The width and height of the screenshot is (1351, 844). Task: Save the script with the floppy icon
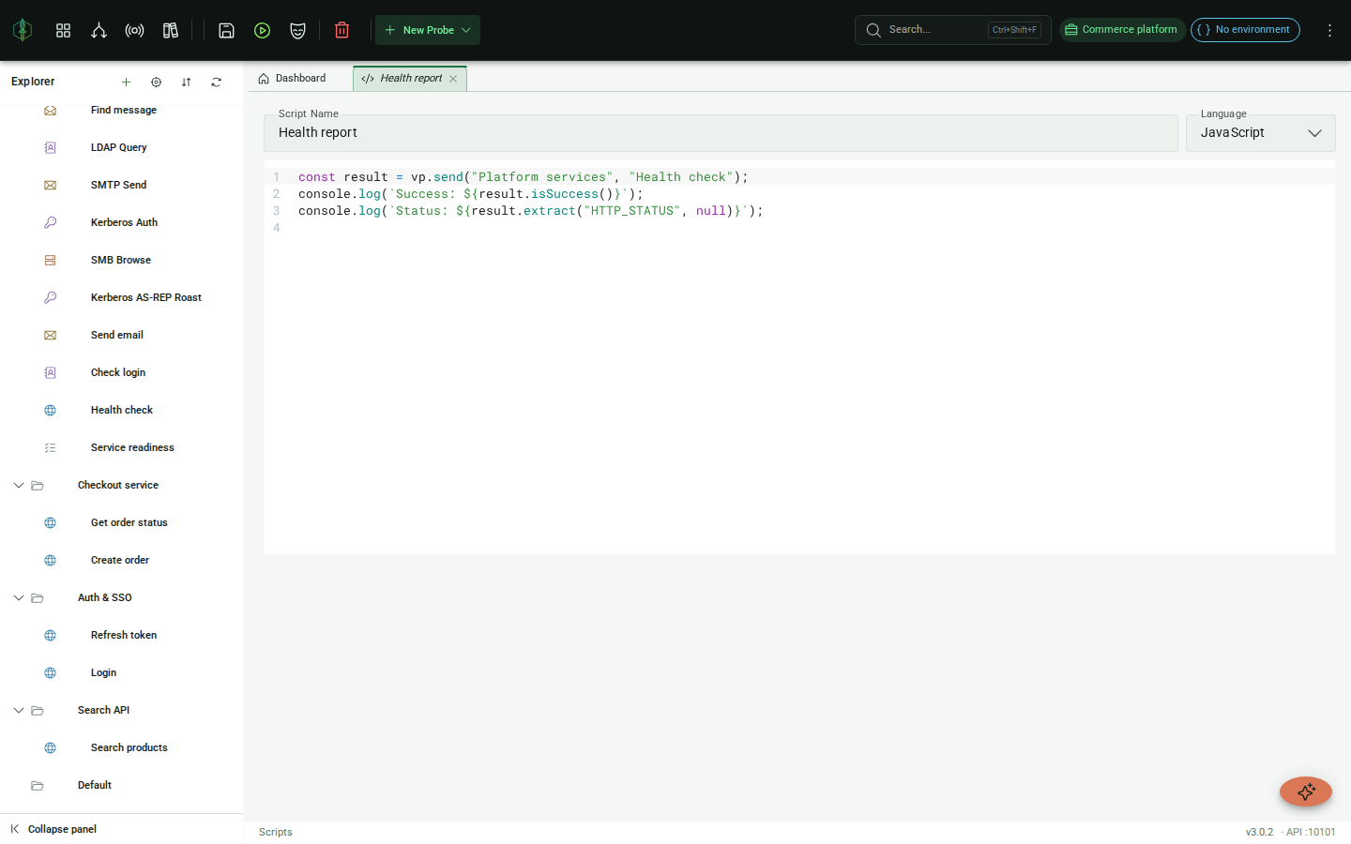226,30
